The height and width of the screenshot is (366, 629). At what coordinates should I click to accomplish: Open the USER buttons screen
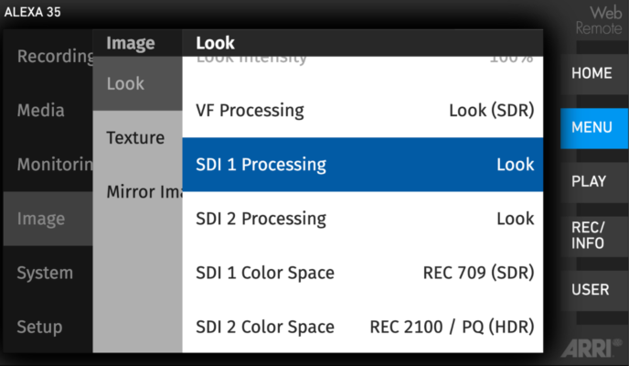tap(594, 290)
